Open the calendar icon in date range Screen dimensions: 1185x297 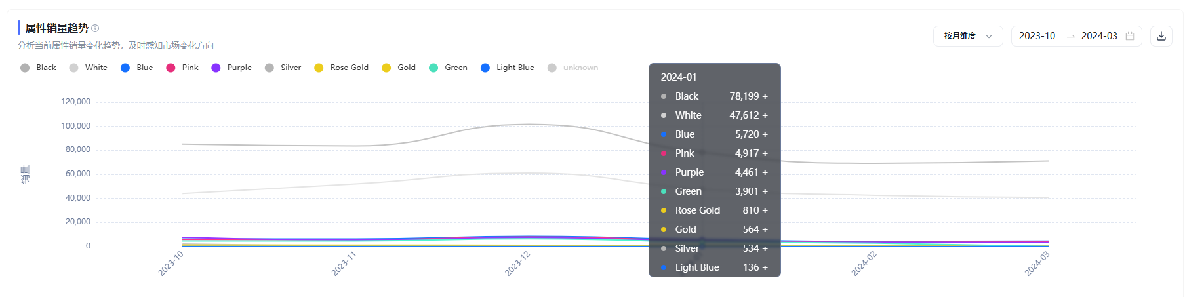[x=1130, y=36]
